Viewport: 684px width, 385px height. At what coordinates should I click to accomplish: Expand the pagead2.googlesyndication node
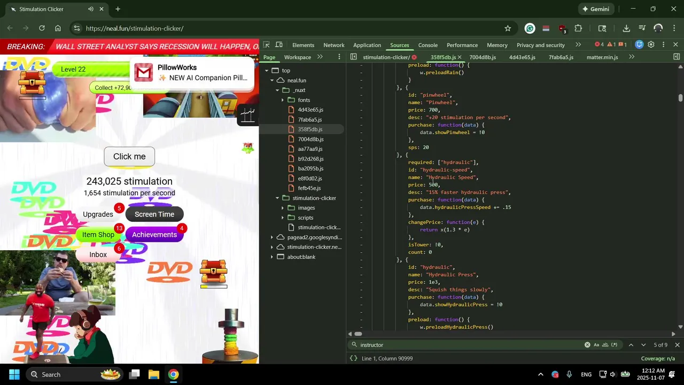click(271, 237)
